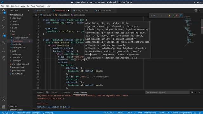
Task: Clear or toggle debug console list view icon
Action: [x=192, y=92]
